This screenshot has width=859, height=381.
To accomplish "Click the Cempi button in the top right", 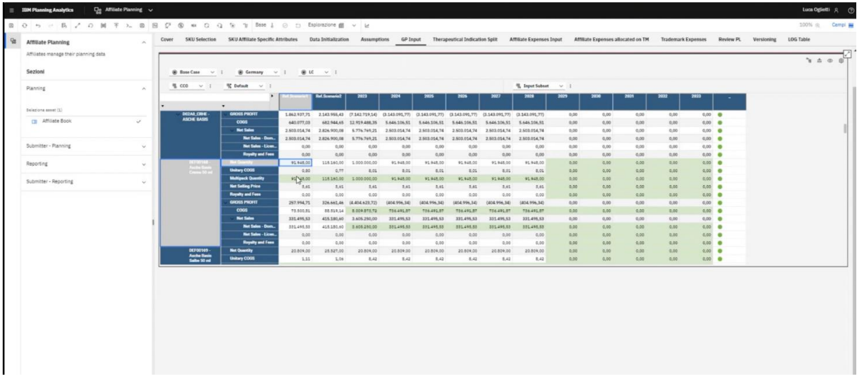I will coord(839,25).
